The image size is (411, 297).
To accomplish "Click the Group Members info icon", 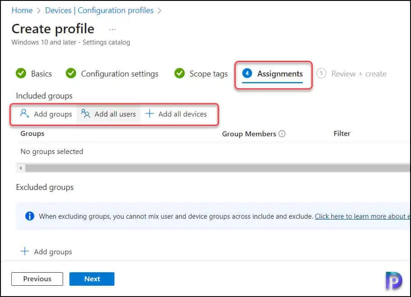I will pos(282,134).
